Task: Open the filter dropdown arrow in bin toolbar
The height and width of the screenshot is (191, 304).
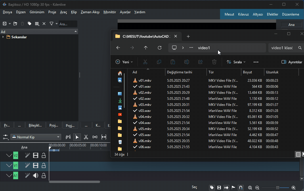Action: pyautogui.click(x=57, y=24)
